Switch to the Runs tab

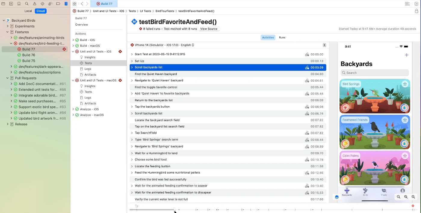[282, 37]
